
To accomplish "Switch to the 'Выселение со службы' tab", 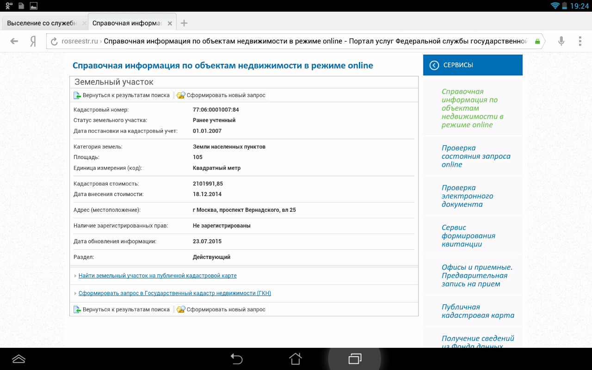I will (42, 23).
